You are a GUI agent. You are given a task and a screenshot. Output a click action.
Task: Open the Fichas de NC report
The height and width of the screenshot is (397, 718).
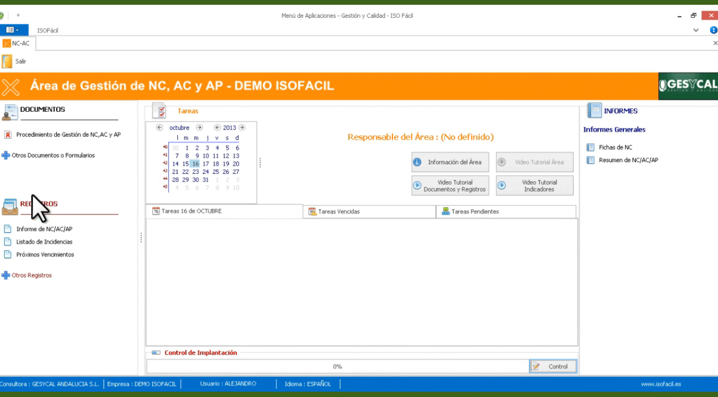[615, 147]
